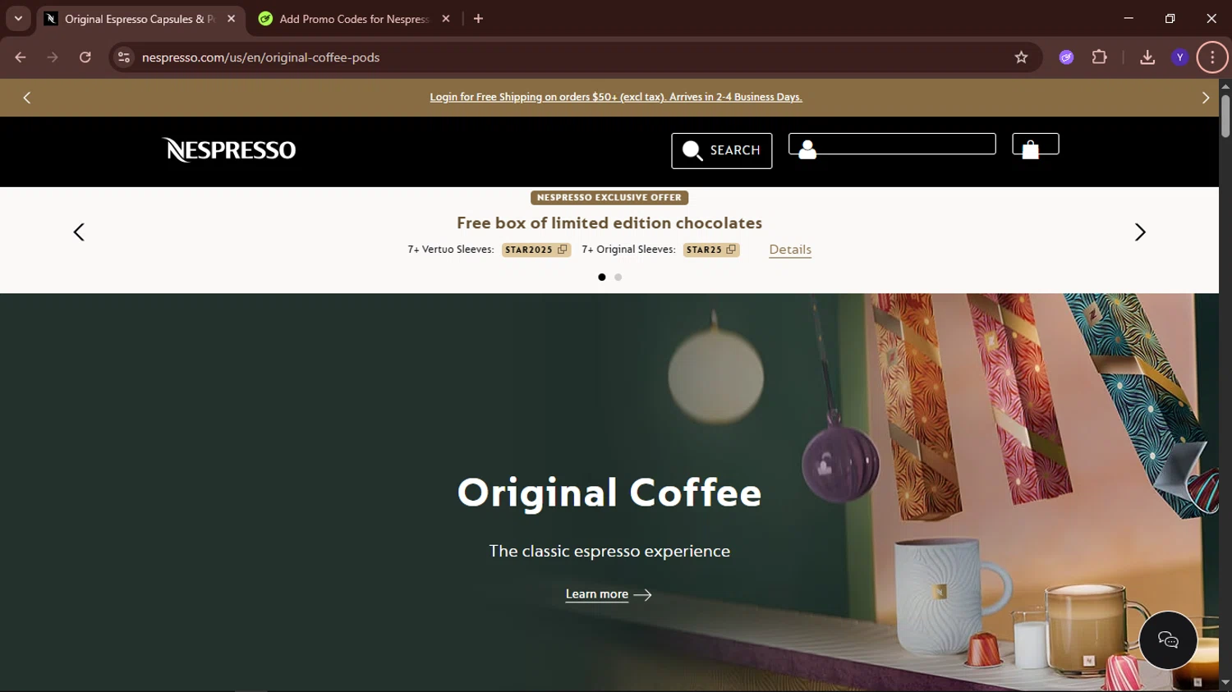Image resolution: width=1232 pixels, height=692 pixels.
Task: Open the tab search dropdown
Action: tap(18, 18)
